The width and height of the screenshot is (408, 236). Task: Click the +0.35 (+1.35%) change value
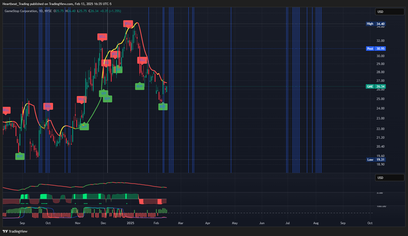(x=111, y=11)
